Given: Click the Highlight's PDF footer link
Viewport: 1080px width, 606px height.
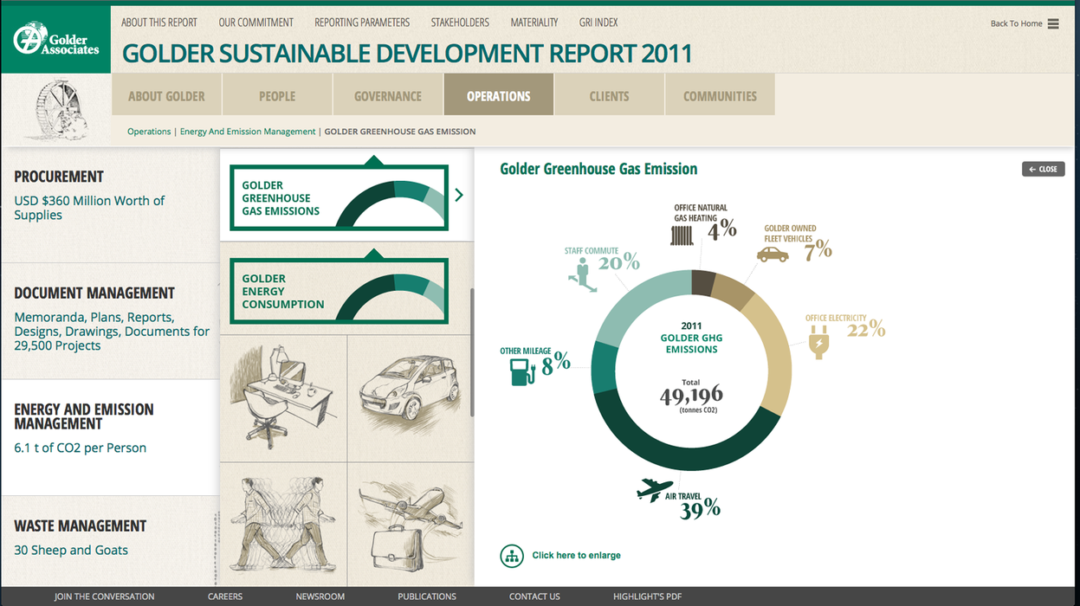Looking at the screenshot, I should coord(647,596).
